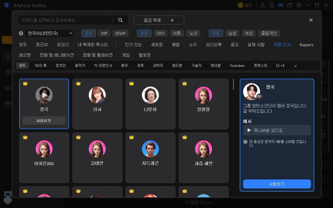Select the 여성 gender filter

[248, 33]
